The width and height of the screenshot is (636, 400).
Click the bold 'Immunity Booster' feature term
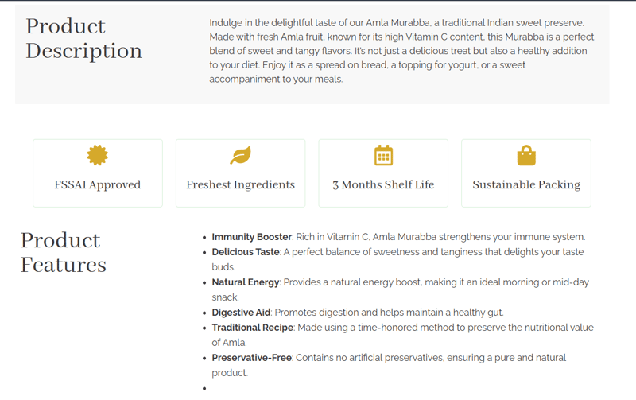pyautogui.click(x=251, y=237)
